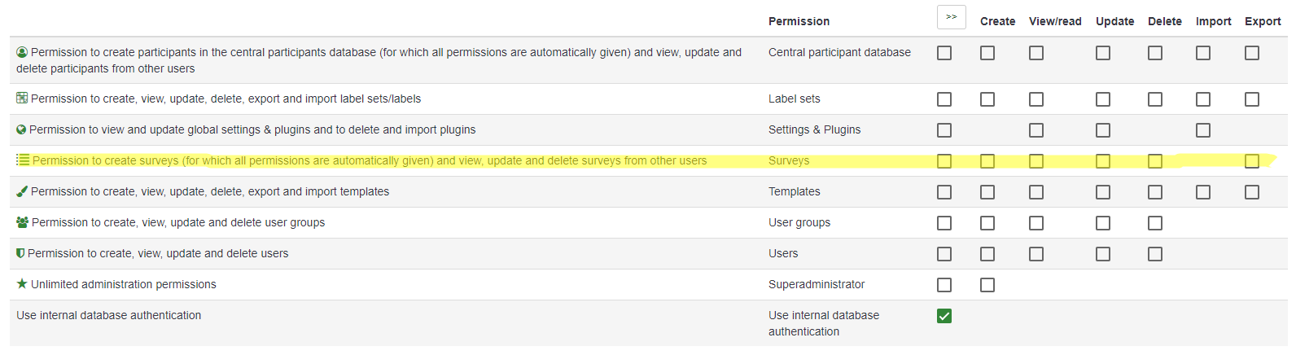Click the User groups people icon

pyautogui.click(x=22, y=222)
